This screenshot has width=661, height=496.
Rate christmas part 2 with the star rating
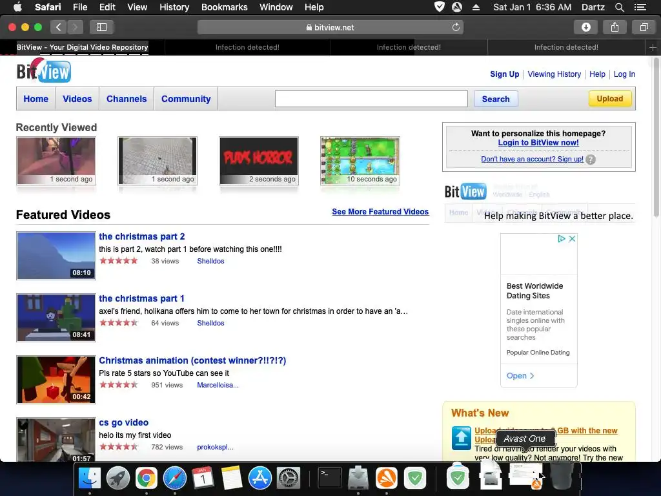(119, 261)
